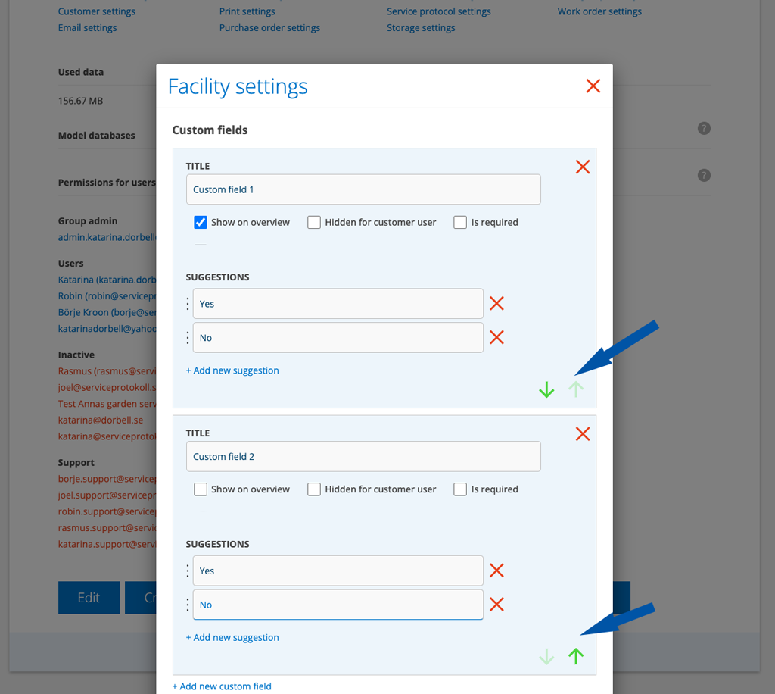Remove the 'No' suggestion in Custom field 1
The width and height of the screenshot is (775, 694).
[496, 338]
